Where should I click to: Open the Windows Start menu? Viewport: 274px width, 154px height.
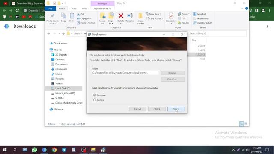click(5, 150)
